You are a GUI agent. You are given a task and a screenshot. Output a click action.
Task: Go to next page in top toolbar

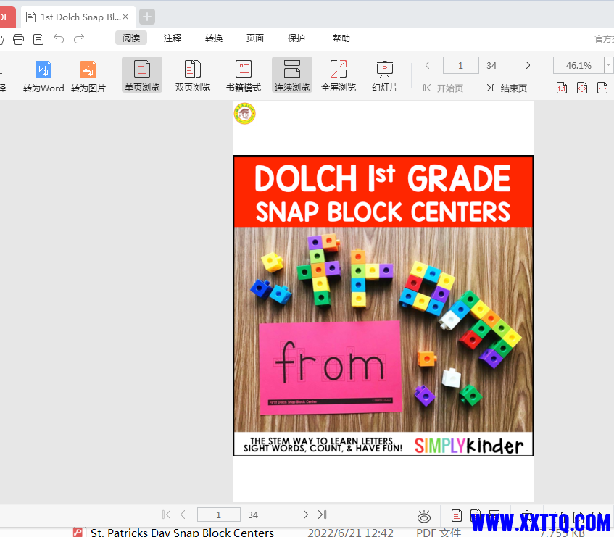pyautogui.click(x=528, y=65)
